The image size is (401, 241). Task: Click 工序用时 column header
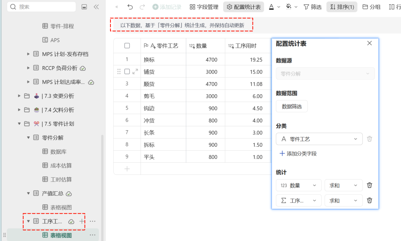coord(248,46)
